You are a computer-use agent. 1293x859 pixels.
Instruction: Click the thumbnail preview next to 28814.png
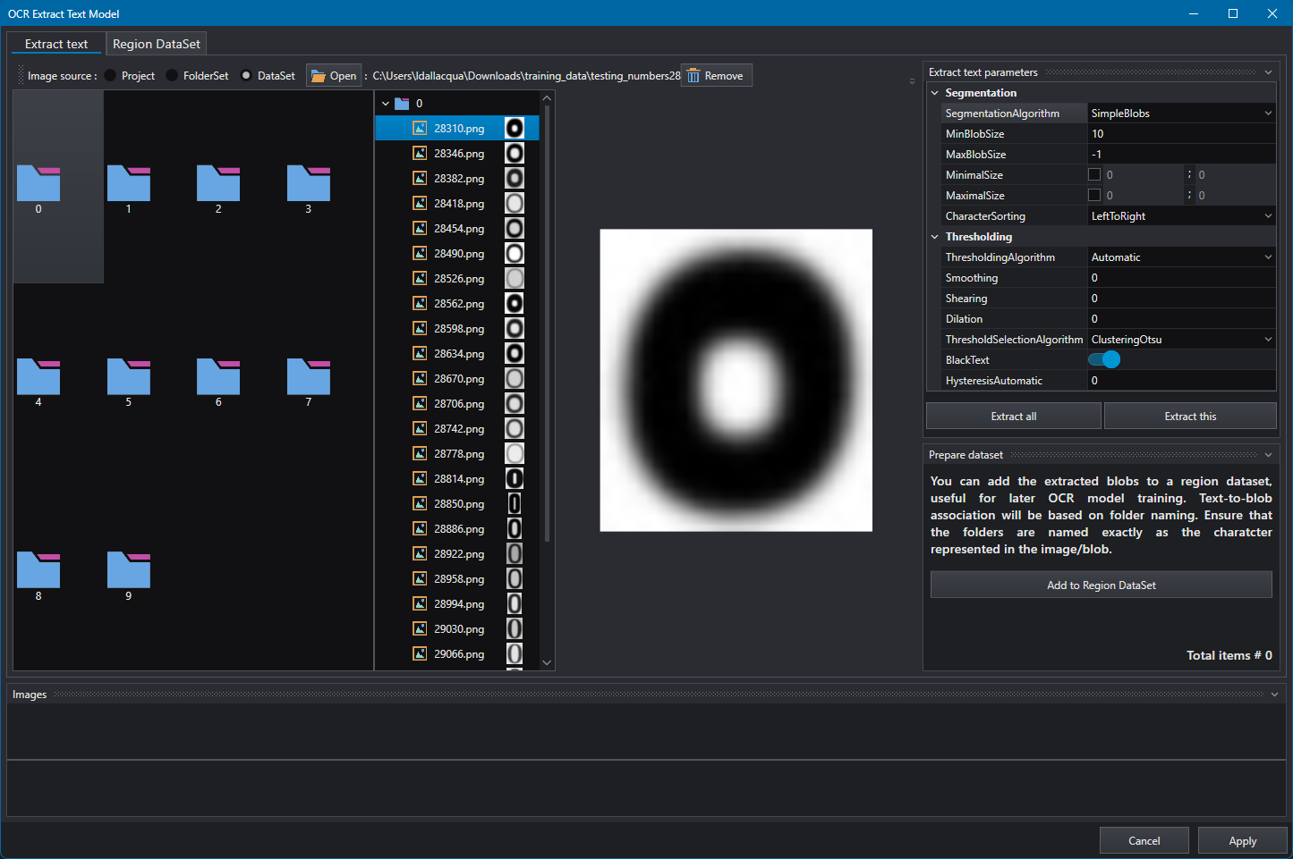(515, 478)
